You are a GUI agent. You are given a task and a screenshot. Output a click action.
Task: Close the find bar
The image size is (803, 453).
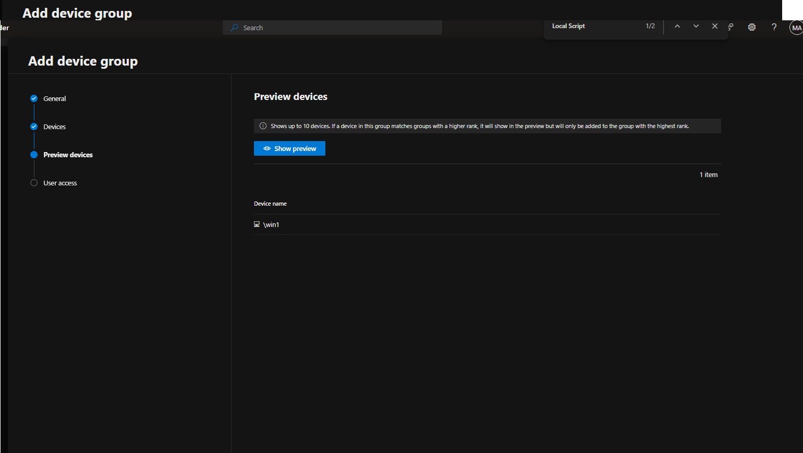point(715,26)
